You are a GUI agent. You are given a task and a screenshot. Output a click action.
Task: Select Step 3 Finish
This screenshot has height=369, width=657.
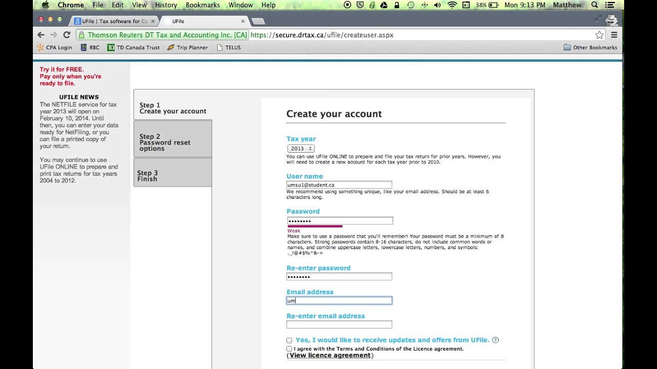[172, 172]
